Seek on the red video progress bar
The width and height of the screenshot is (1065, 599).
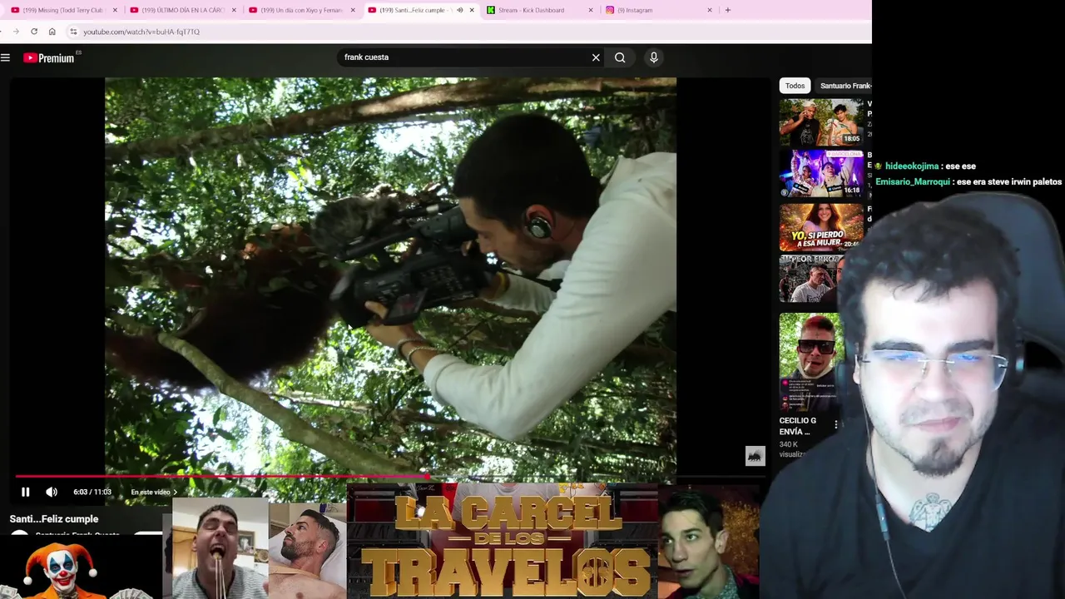[390, 477]
